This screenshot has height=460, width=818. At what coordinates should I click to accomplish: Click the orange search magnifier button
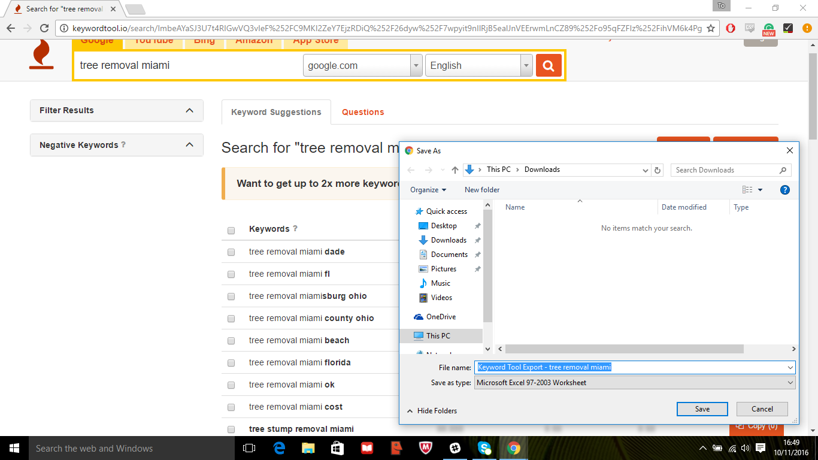point(549,65)
